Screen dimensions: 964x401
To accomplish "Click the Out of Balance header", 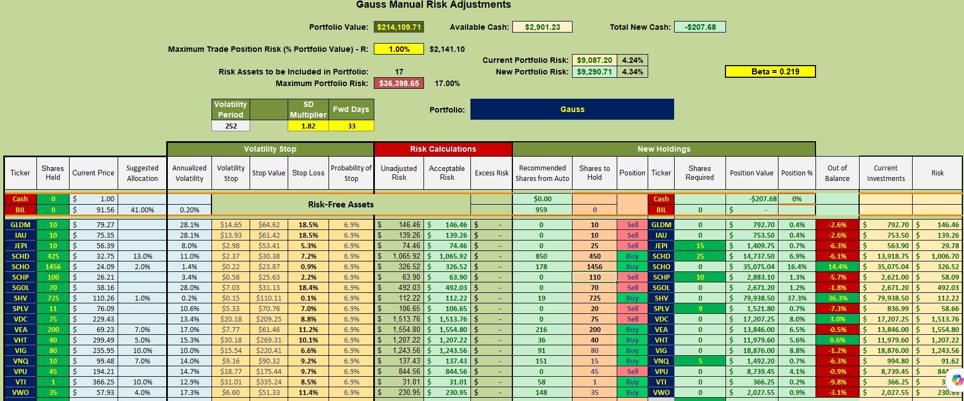I will [x=837, y=173].
